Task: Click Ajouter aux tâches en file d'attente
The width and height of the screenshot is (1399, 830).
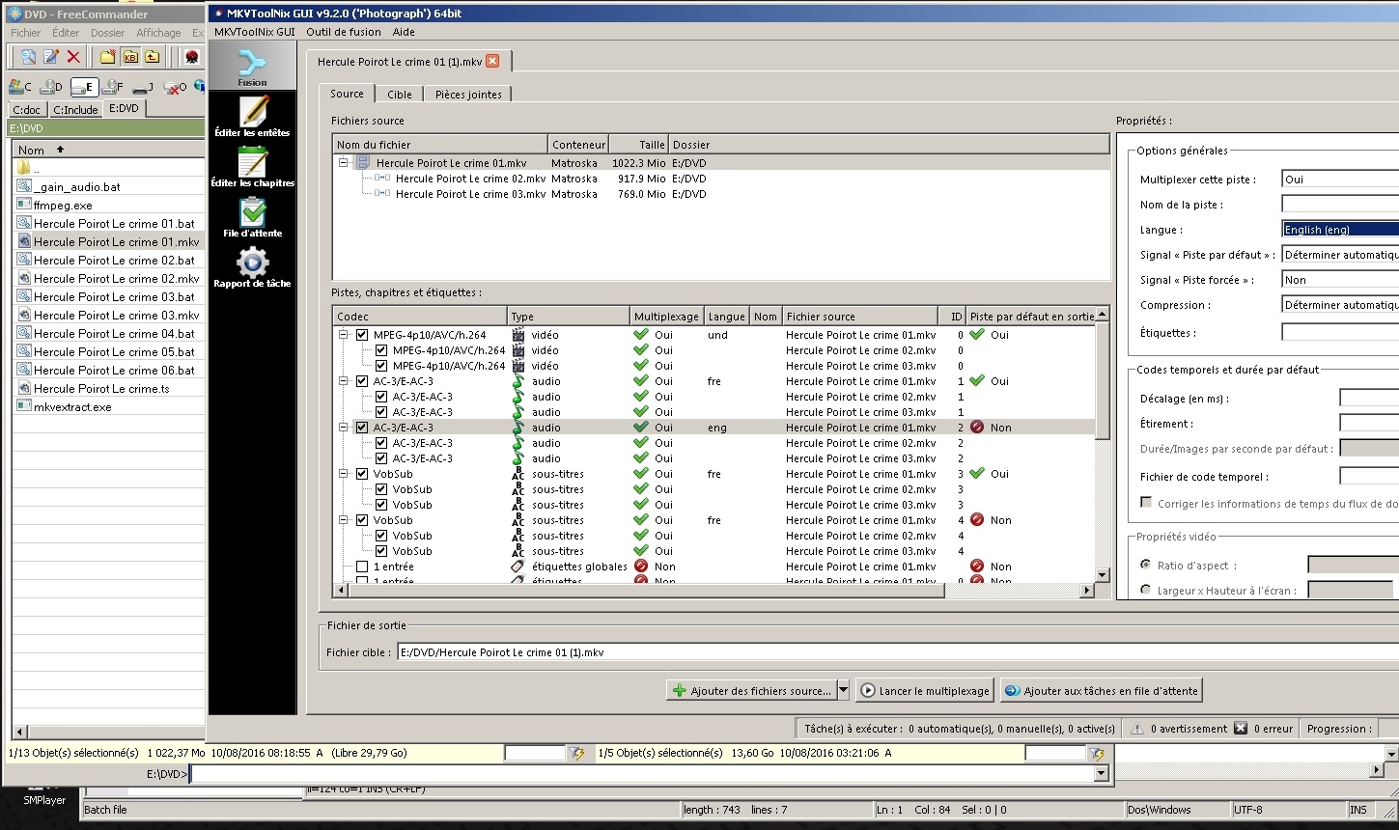Action: [x=1102, y=691]
